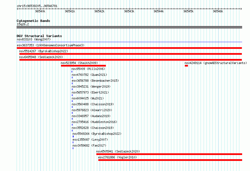Select the esv3637353 (1000GenomesConsortiumPhase3) label
The image size is (250, 171).
point(51,45)
